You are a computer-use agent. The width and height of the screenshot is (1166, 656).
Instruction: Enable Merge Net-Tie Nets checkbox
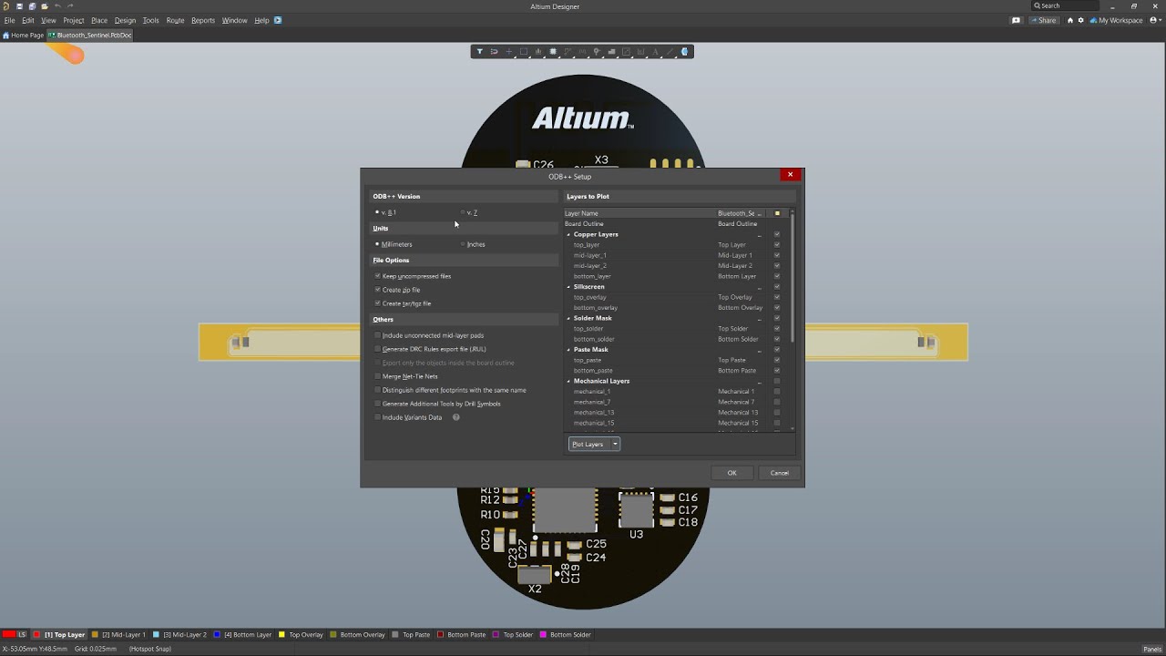tap(378, 376)
